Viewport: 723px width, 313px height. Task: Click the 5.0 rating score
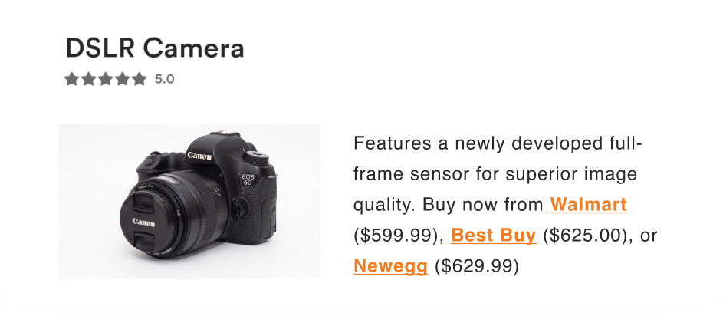(x=165, y=80)
